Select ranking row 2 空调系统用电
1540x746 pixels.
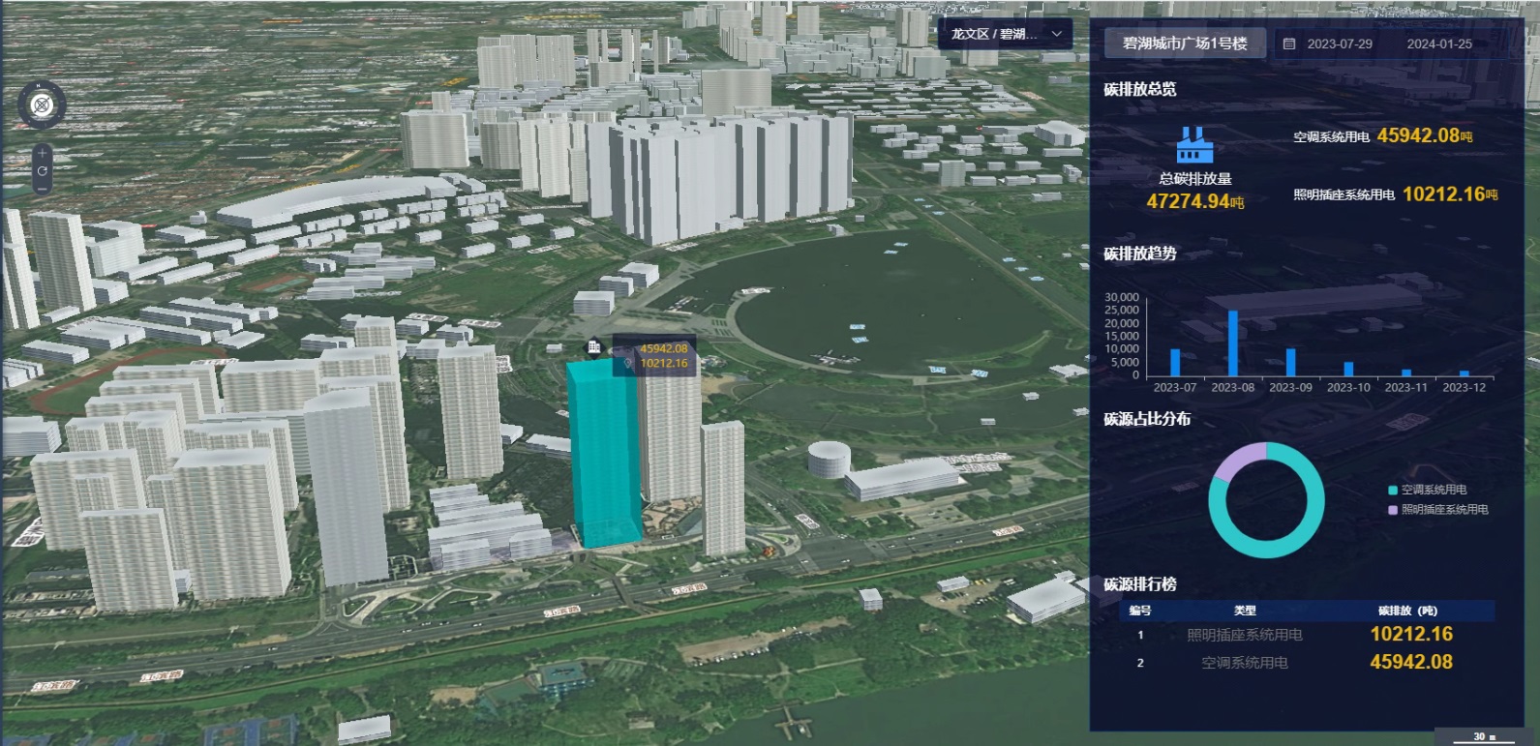click(x=1245, y=663)
